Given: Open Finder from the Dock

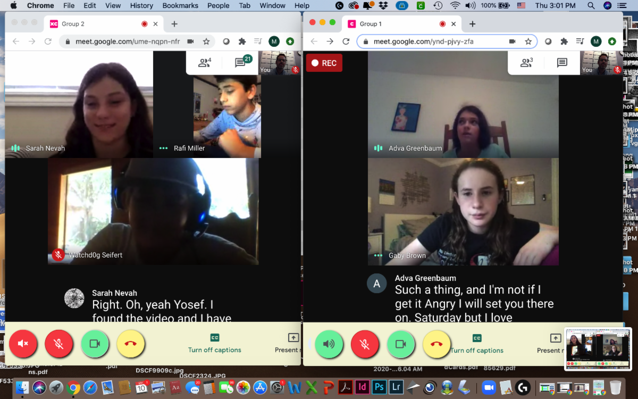Looking at the screenshot, I should point(22,387).
